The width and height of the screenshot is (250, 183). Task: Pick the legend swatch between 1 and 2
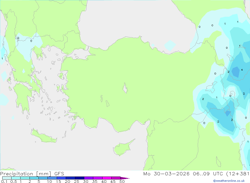coord(25,178)
